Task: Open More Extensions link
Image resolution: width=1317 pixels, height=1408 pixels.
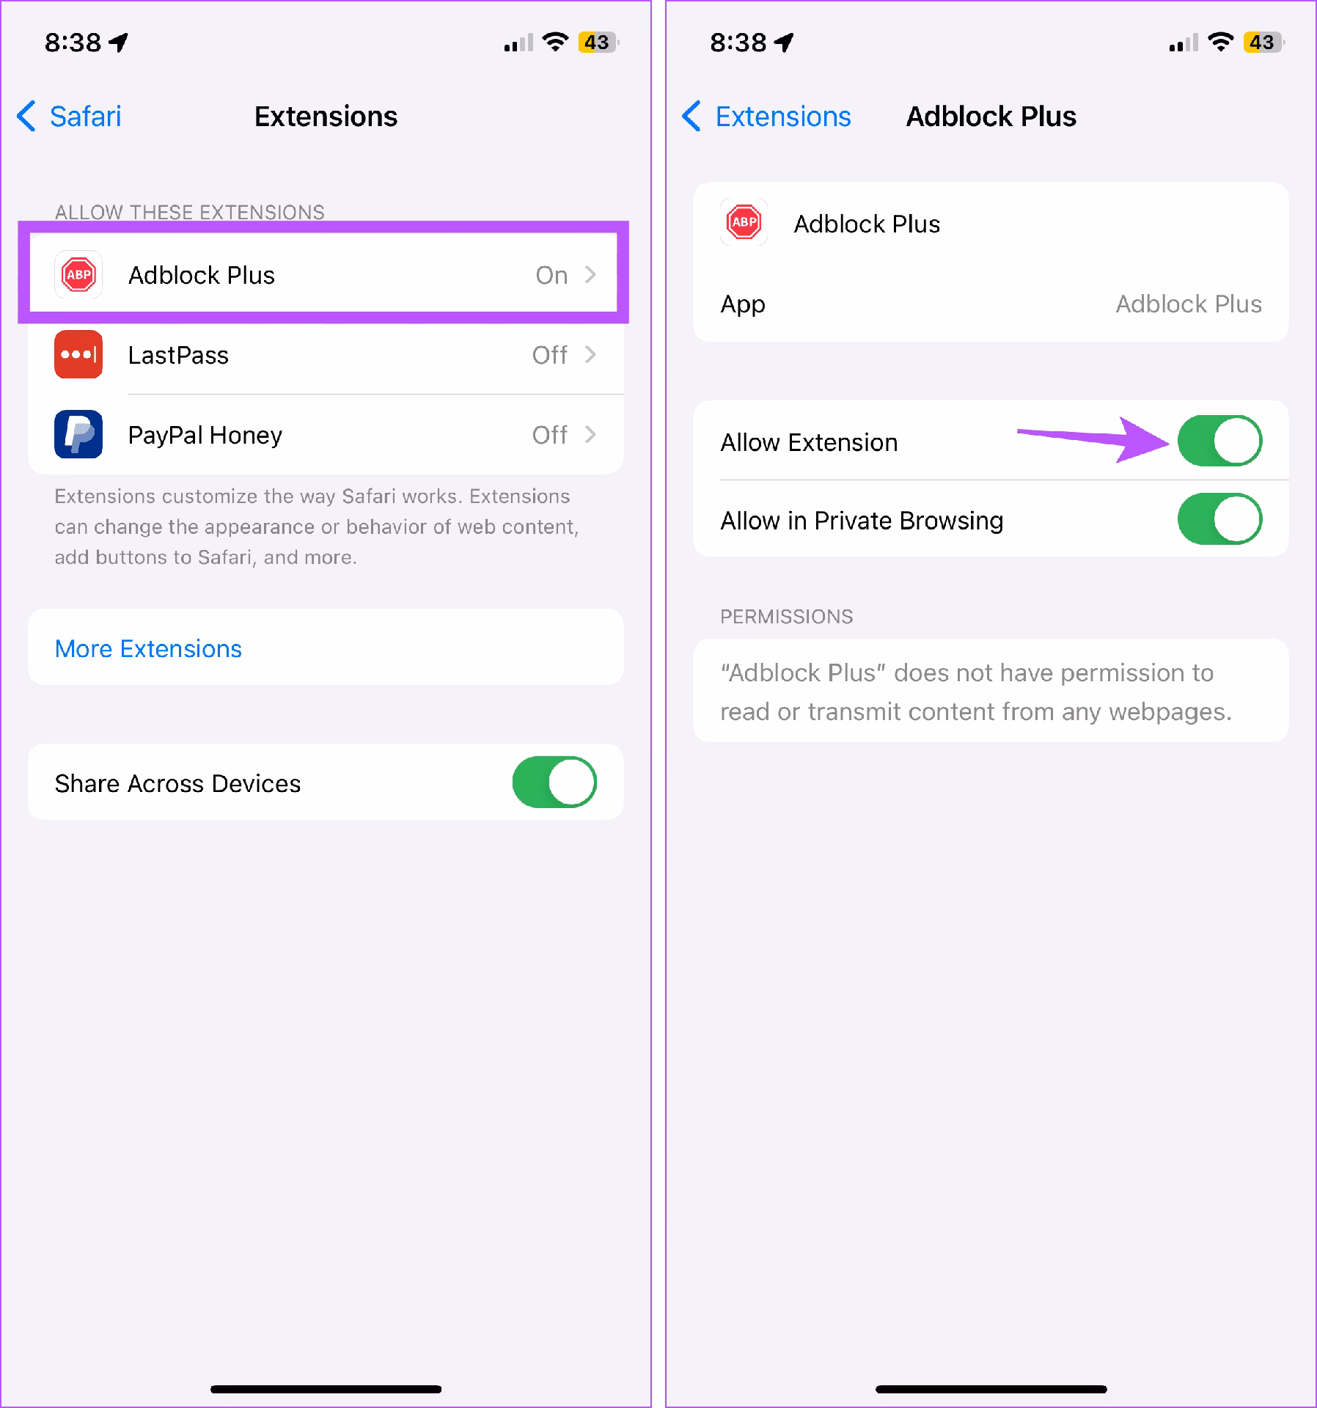Action: click(148, 648)
